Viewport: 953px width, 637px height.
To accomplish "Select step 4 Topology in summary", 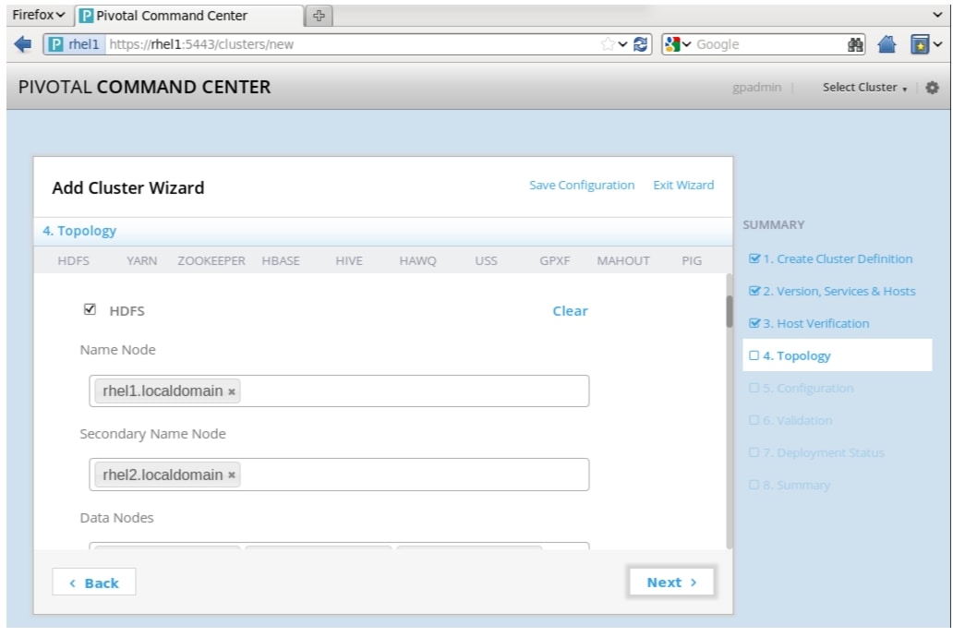I will click(x=837, y=355).
